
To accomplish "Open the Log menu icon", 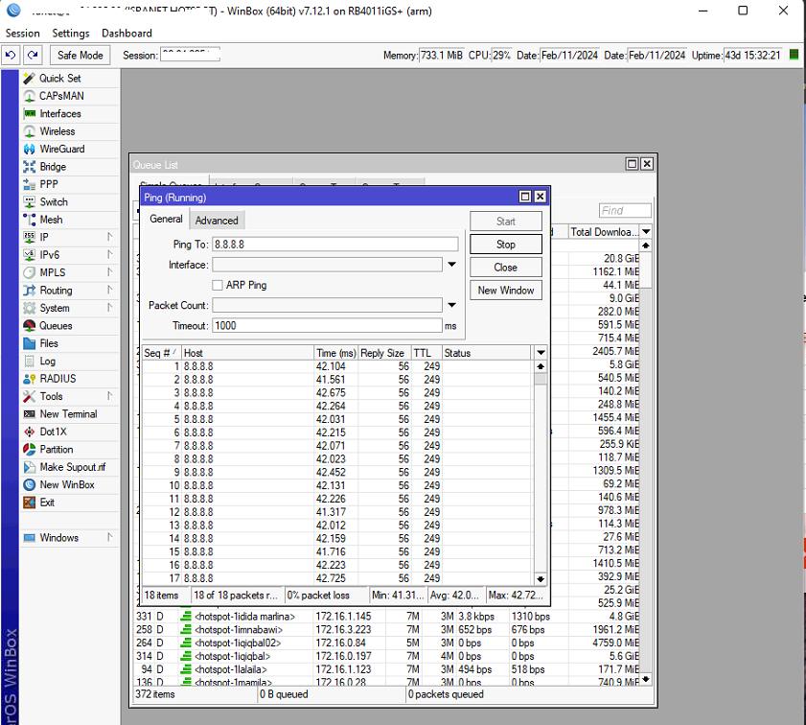I will (30, 361).
